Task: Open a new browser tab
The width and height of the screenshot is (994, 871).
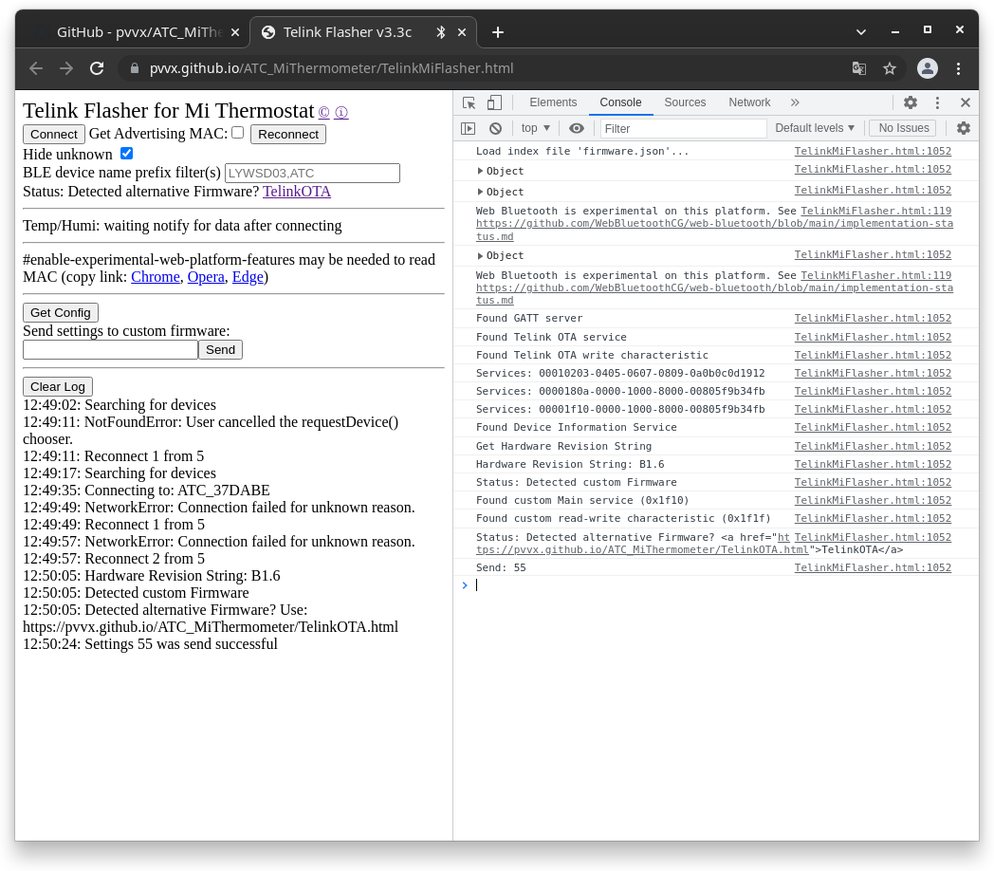Action: click(x=498, y=32)
